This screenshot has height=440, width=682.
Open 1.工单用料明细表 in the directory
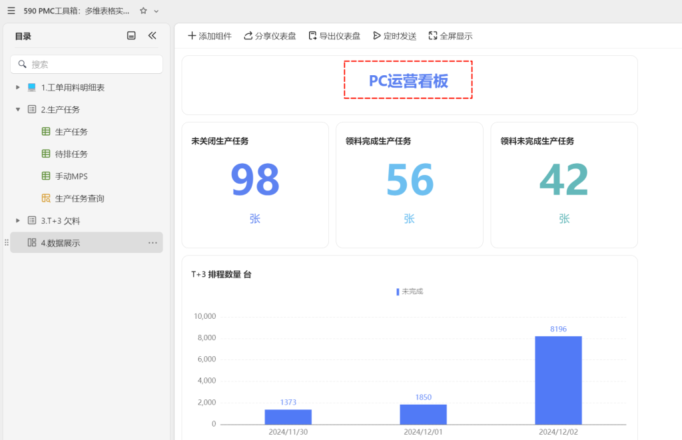click(73, 87)
